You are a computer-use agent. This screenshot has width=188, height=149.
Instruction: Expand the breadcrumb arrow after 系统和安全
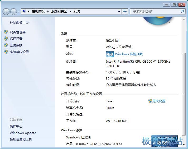pos(70,11)
